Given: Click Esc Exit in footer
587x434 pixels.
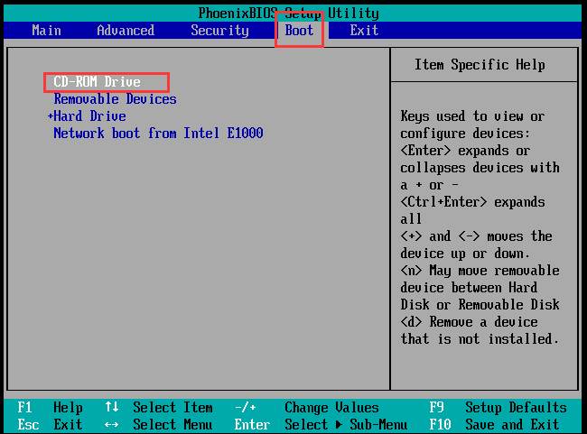Looking at the screenshot, I should tap(50, 425).
